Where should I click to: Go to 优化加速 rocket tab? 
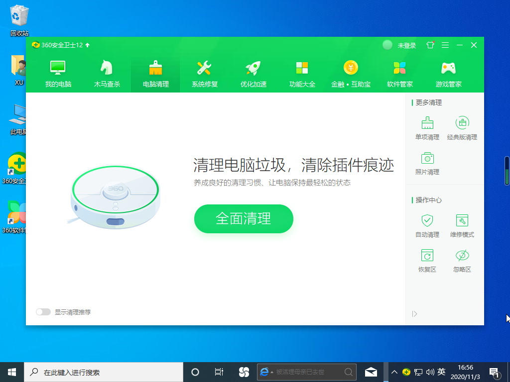pos(253,74)
